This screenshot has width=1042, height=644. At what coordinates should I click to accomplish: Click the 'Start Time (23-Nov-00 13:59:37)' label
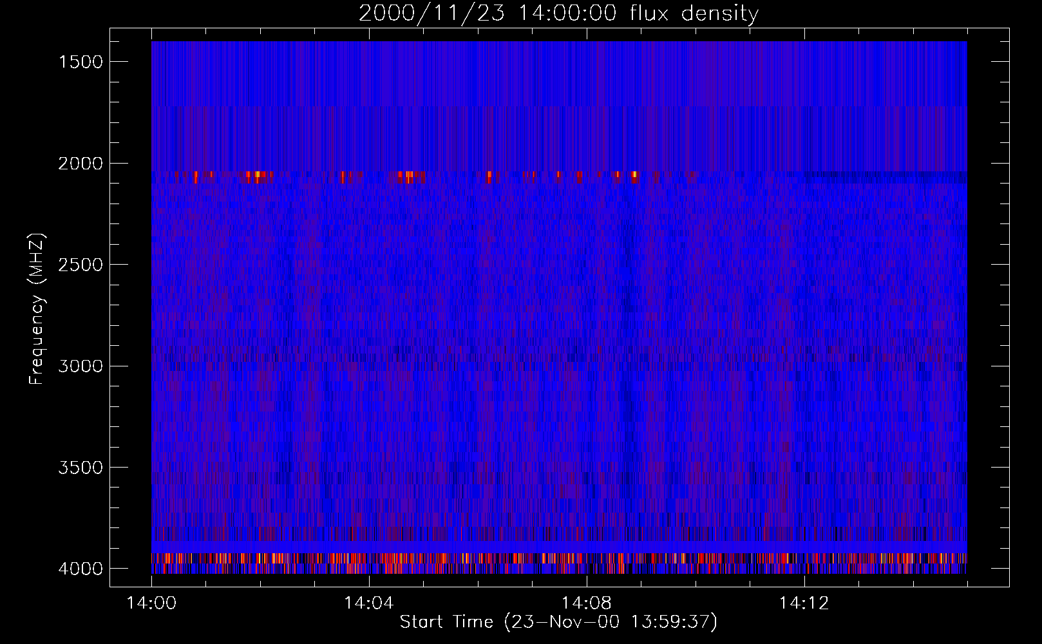coord(558,622)
